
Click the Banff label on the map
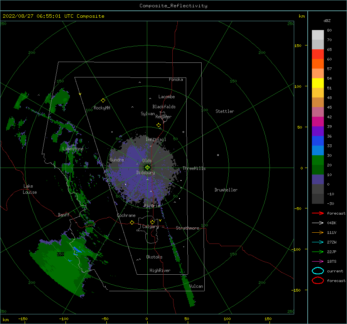click(64, 215)
